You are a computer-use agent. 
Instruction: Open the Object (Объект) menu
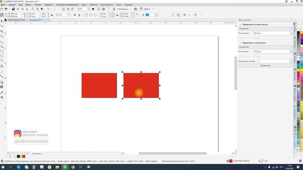click(x=38, y=5)
